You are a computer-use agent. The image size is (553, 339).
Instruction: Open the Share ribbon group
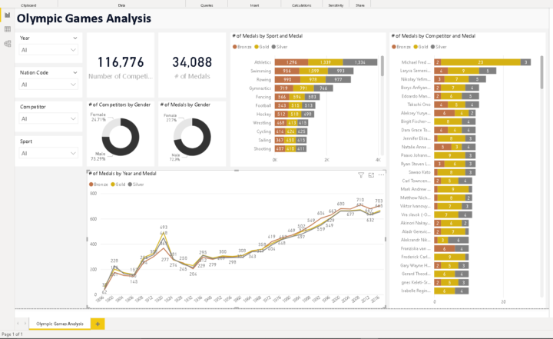(x=360, y=5)
